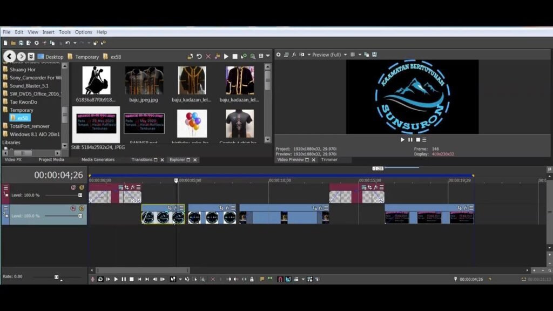Open track 1 hamburger menu
Viewport: 553px width, 311px height.
coord(5,187)
